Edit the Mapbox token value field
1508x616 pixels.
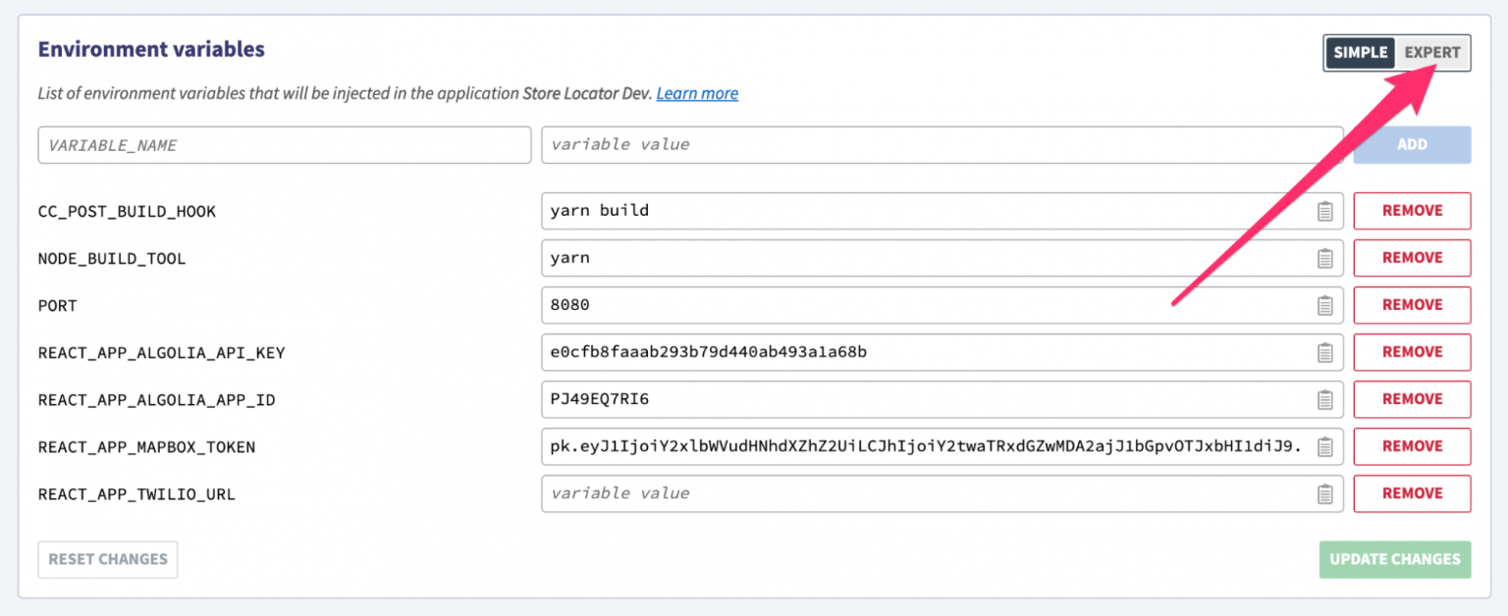point(942,446)
